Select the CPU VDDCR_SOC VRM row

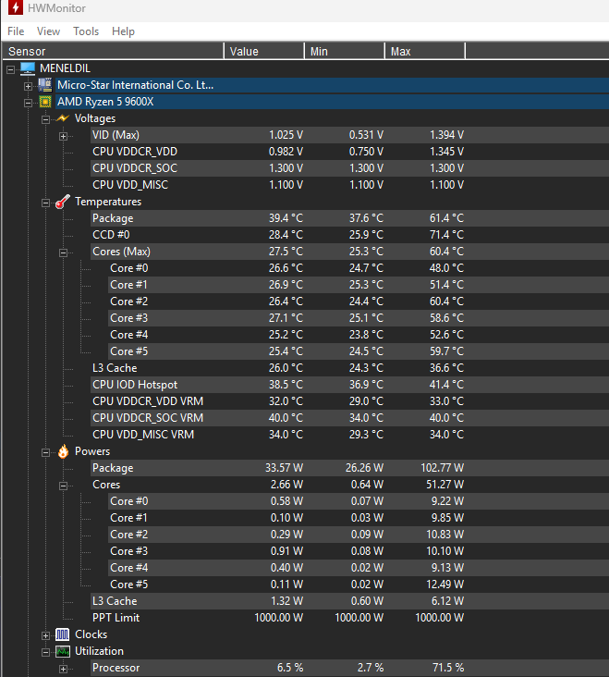(349, 418)
